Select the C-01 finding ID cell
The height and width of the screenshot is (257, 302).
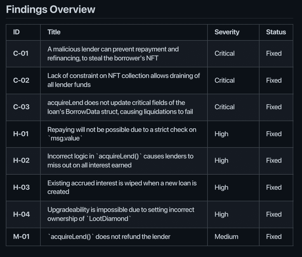(x=21, y=53)
